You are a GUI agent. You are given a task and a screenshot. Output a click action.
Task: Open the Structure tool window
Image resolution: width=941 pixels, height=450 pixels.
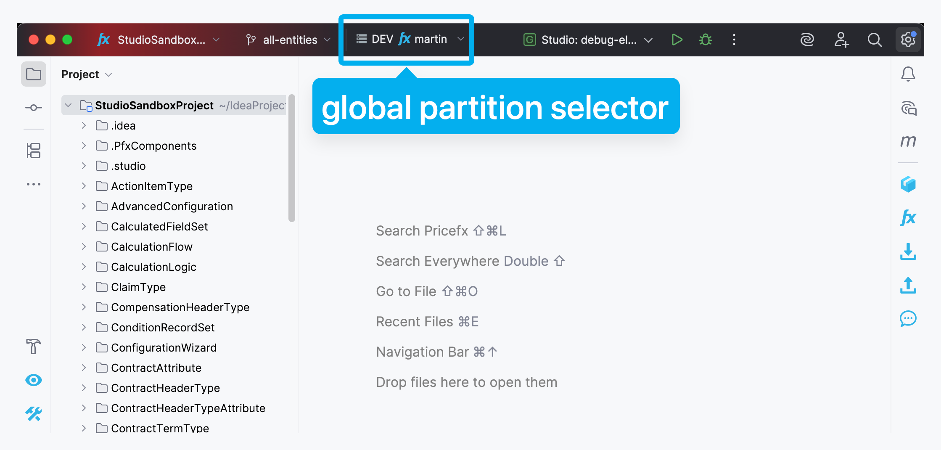tap(34, 151)
